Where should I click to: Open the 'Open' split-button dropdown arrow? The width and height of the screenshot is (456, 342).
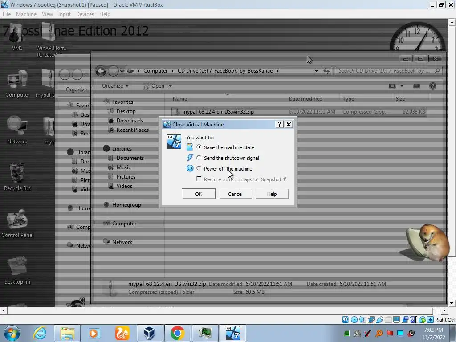point(171,86)
